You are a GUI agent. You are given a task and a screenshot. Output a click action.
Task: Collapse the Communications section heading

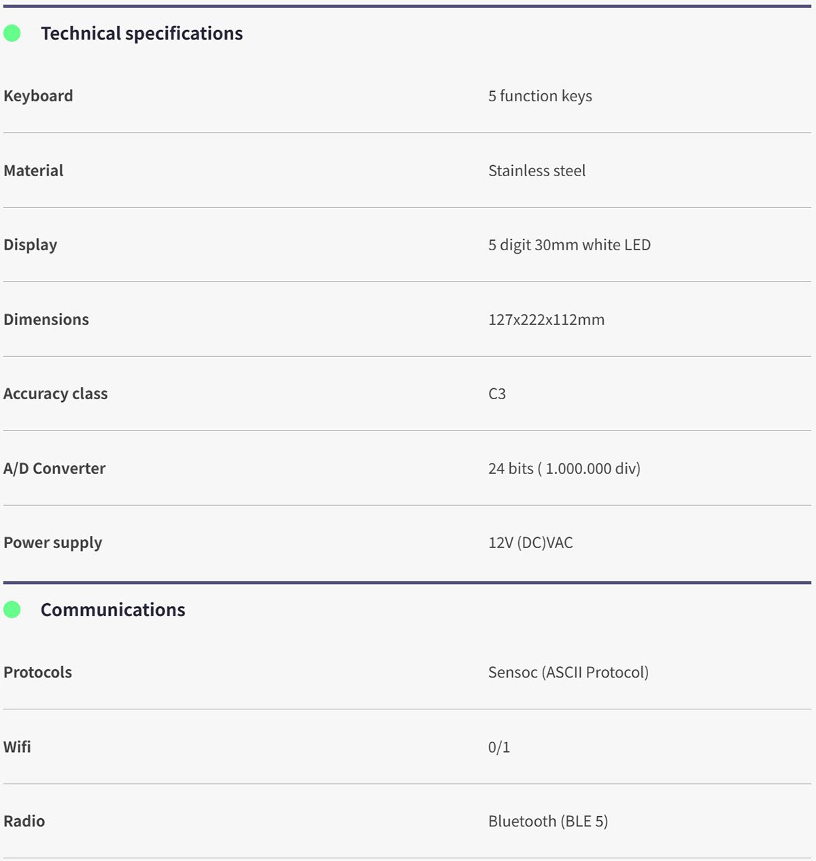click(x=113, y=610)
